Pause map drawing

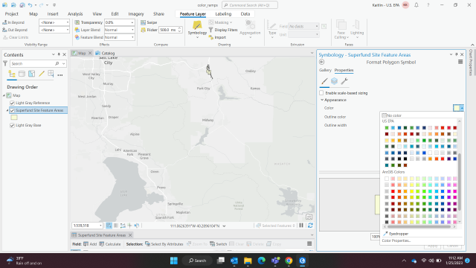coord(301,226)
